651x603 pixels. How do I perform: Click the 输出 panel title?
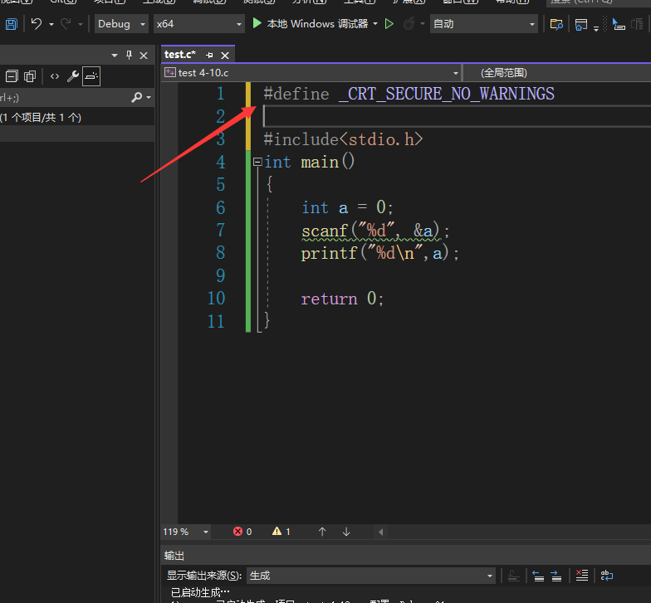click(x=174, y=556)
